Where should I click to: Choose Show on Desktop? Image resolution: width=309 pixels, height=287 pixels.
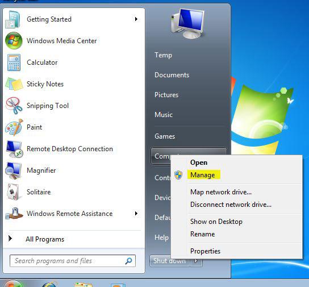click(x=216, y=222)
